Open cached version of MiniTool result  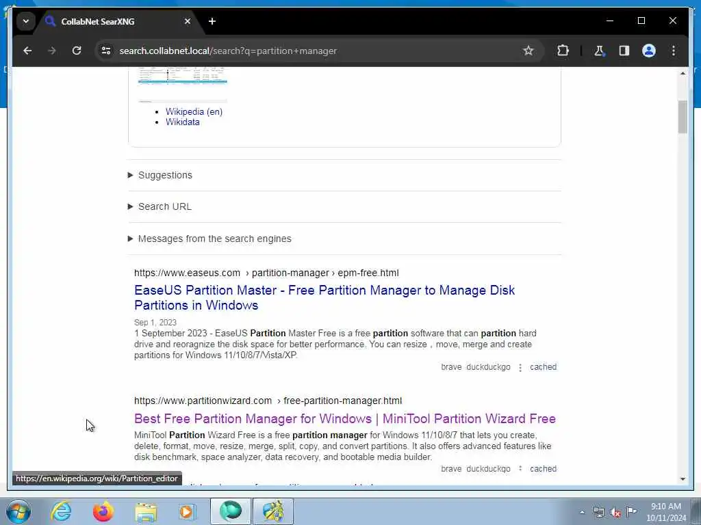click(x=543, y=469)
